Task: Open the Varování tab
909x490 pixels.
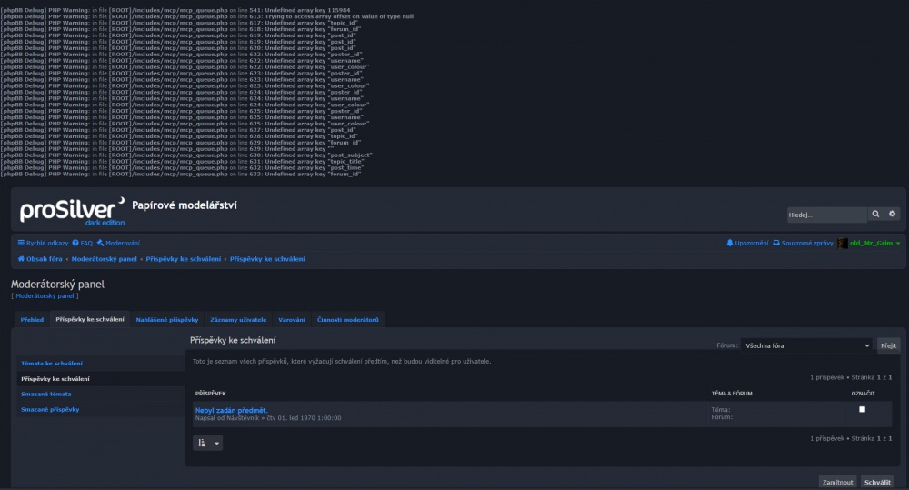Action: 292,319
